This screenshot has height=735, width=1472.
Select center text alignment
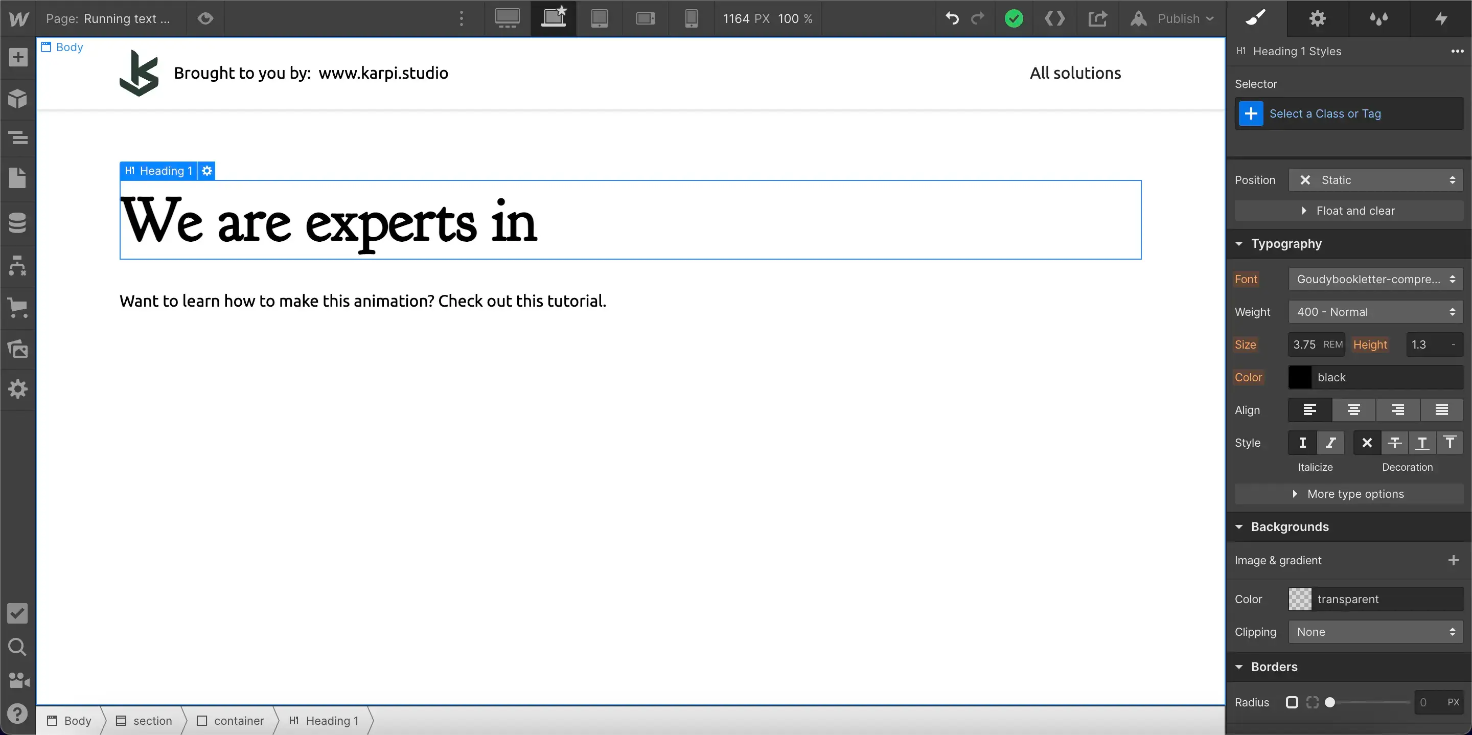tap(1353, 410)
